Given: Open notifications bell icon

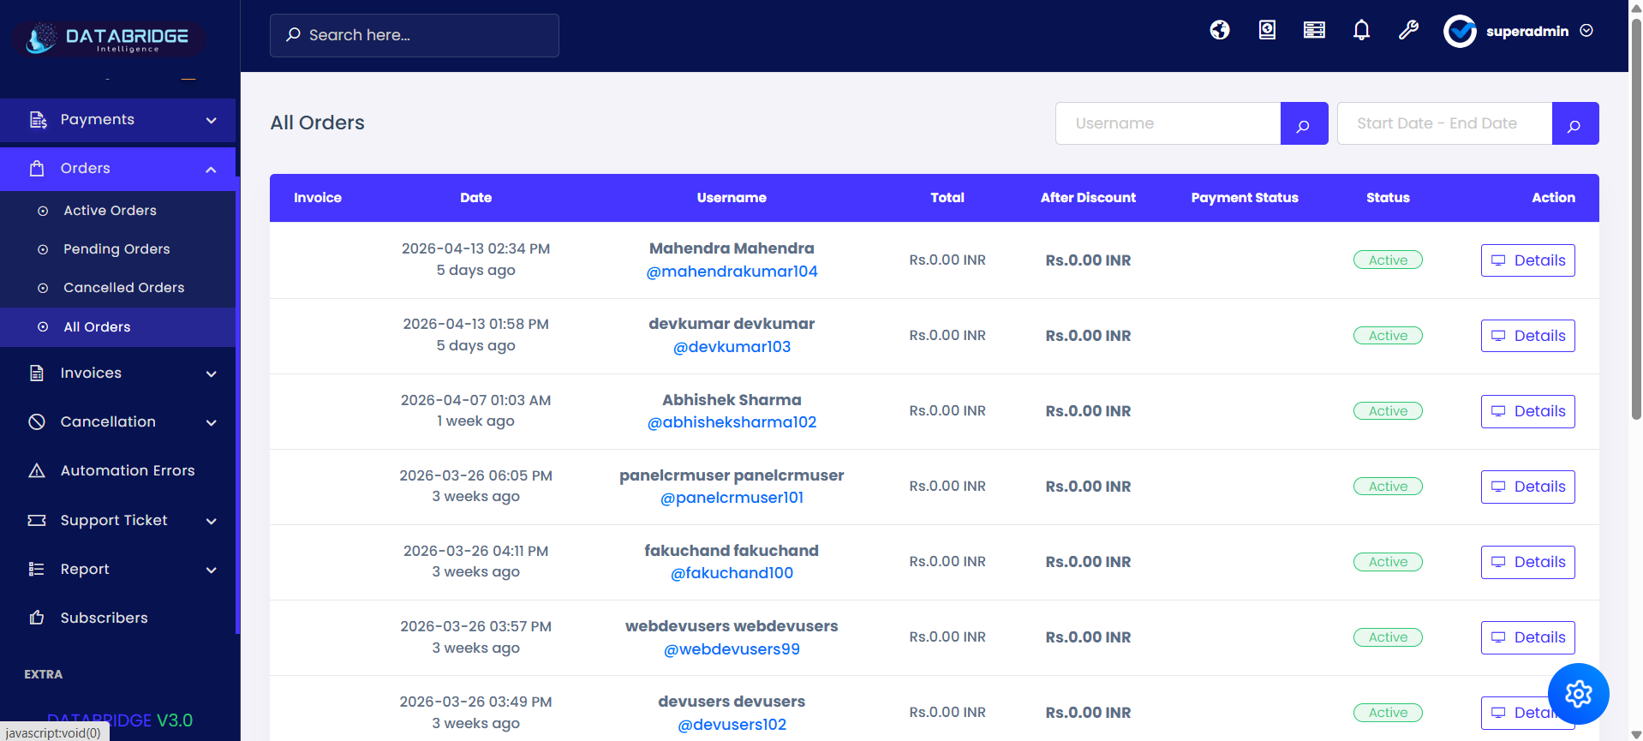Looking at the screenshot, I should (x=1361, y=31).
